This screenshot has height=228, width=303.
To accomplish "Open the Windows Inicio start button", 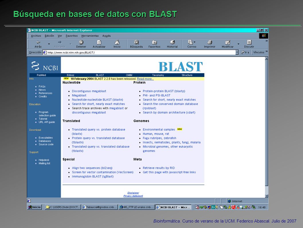I will (35, 207).
